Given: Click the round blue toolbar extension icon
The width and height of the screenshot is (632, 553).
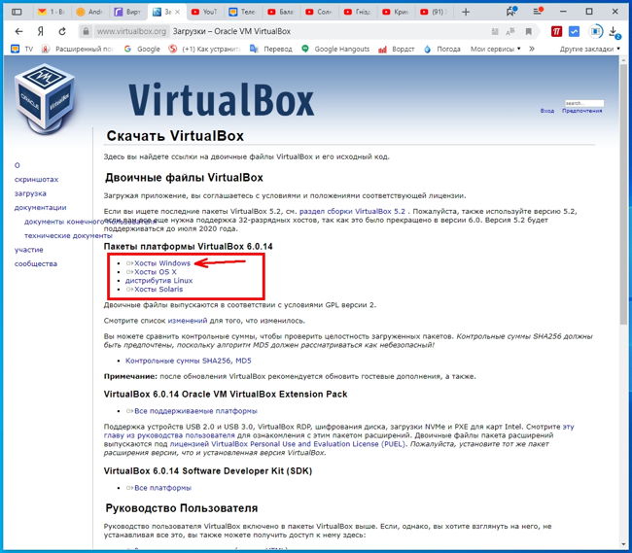Looking at the screenshot, I should point(596,31).
